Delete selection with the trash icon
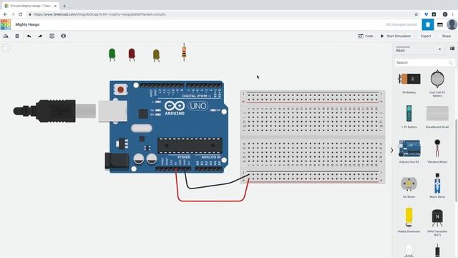Image resolution: width=458 pixels, height=258 pixels. coord(17,36)
